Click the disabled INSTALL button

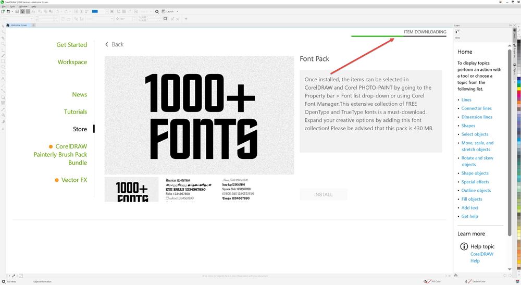click(x=324, y=194)
